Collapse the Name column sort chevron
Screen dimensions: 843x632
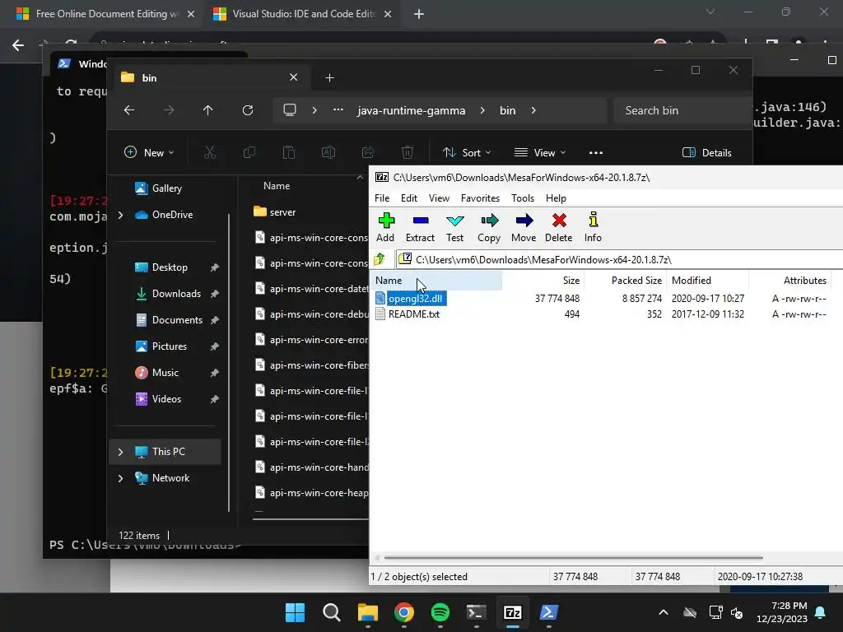click(360, 178)
